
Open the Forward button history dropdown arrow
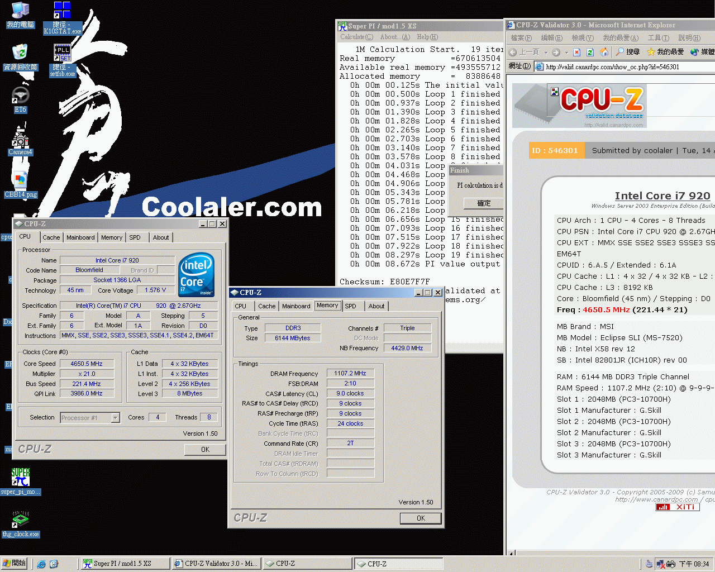point(566,53)
